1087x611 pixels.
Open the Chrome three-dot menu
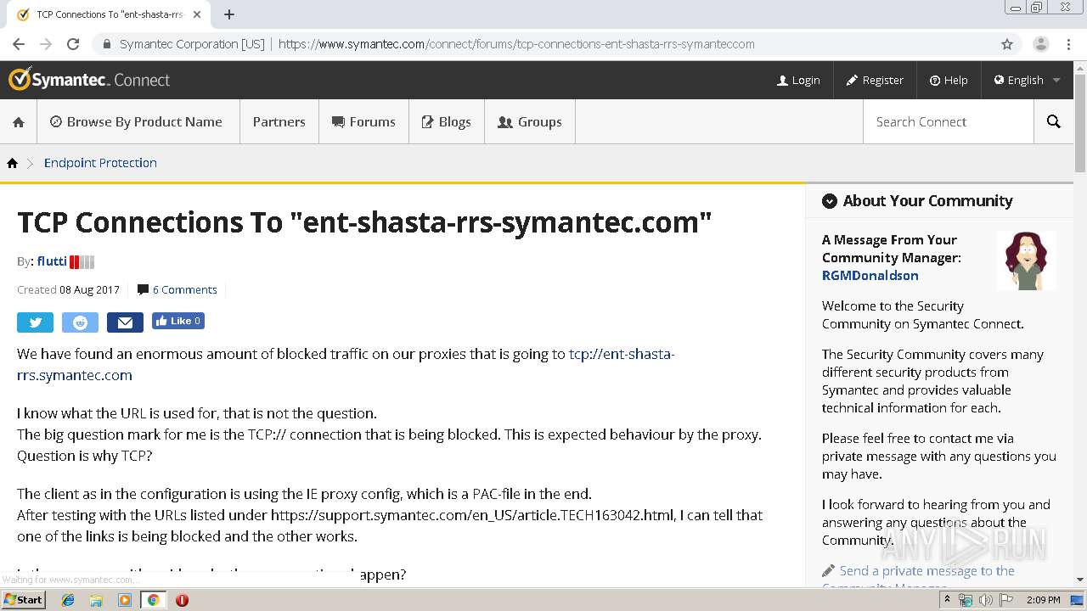tap(1069, 44)
